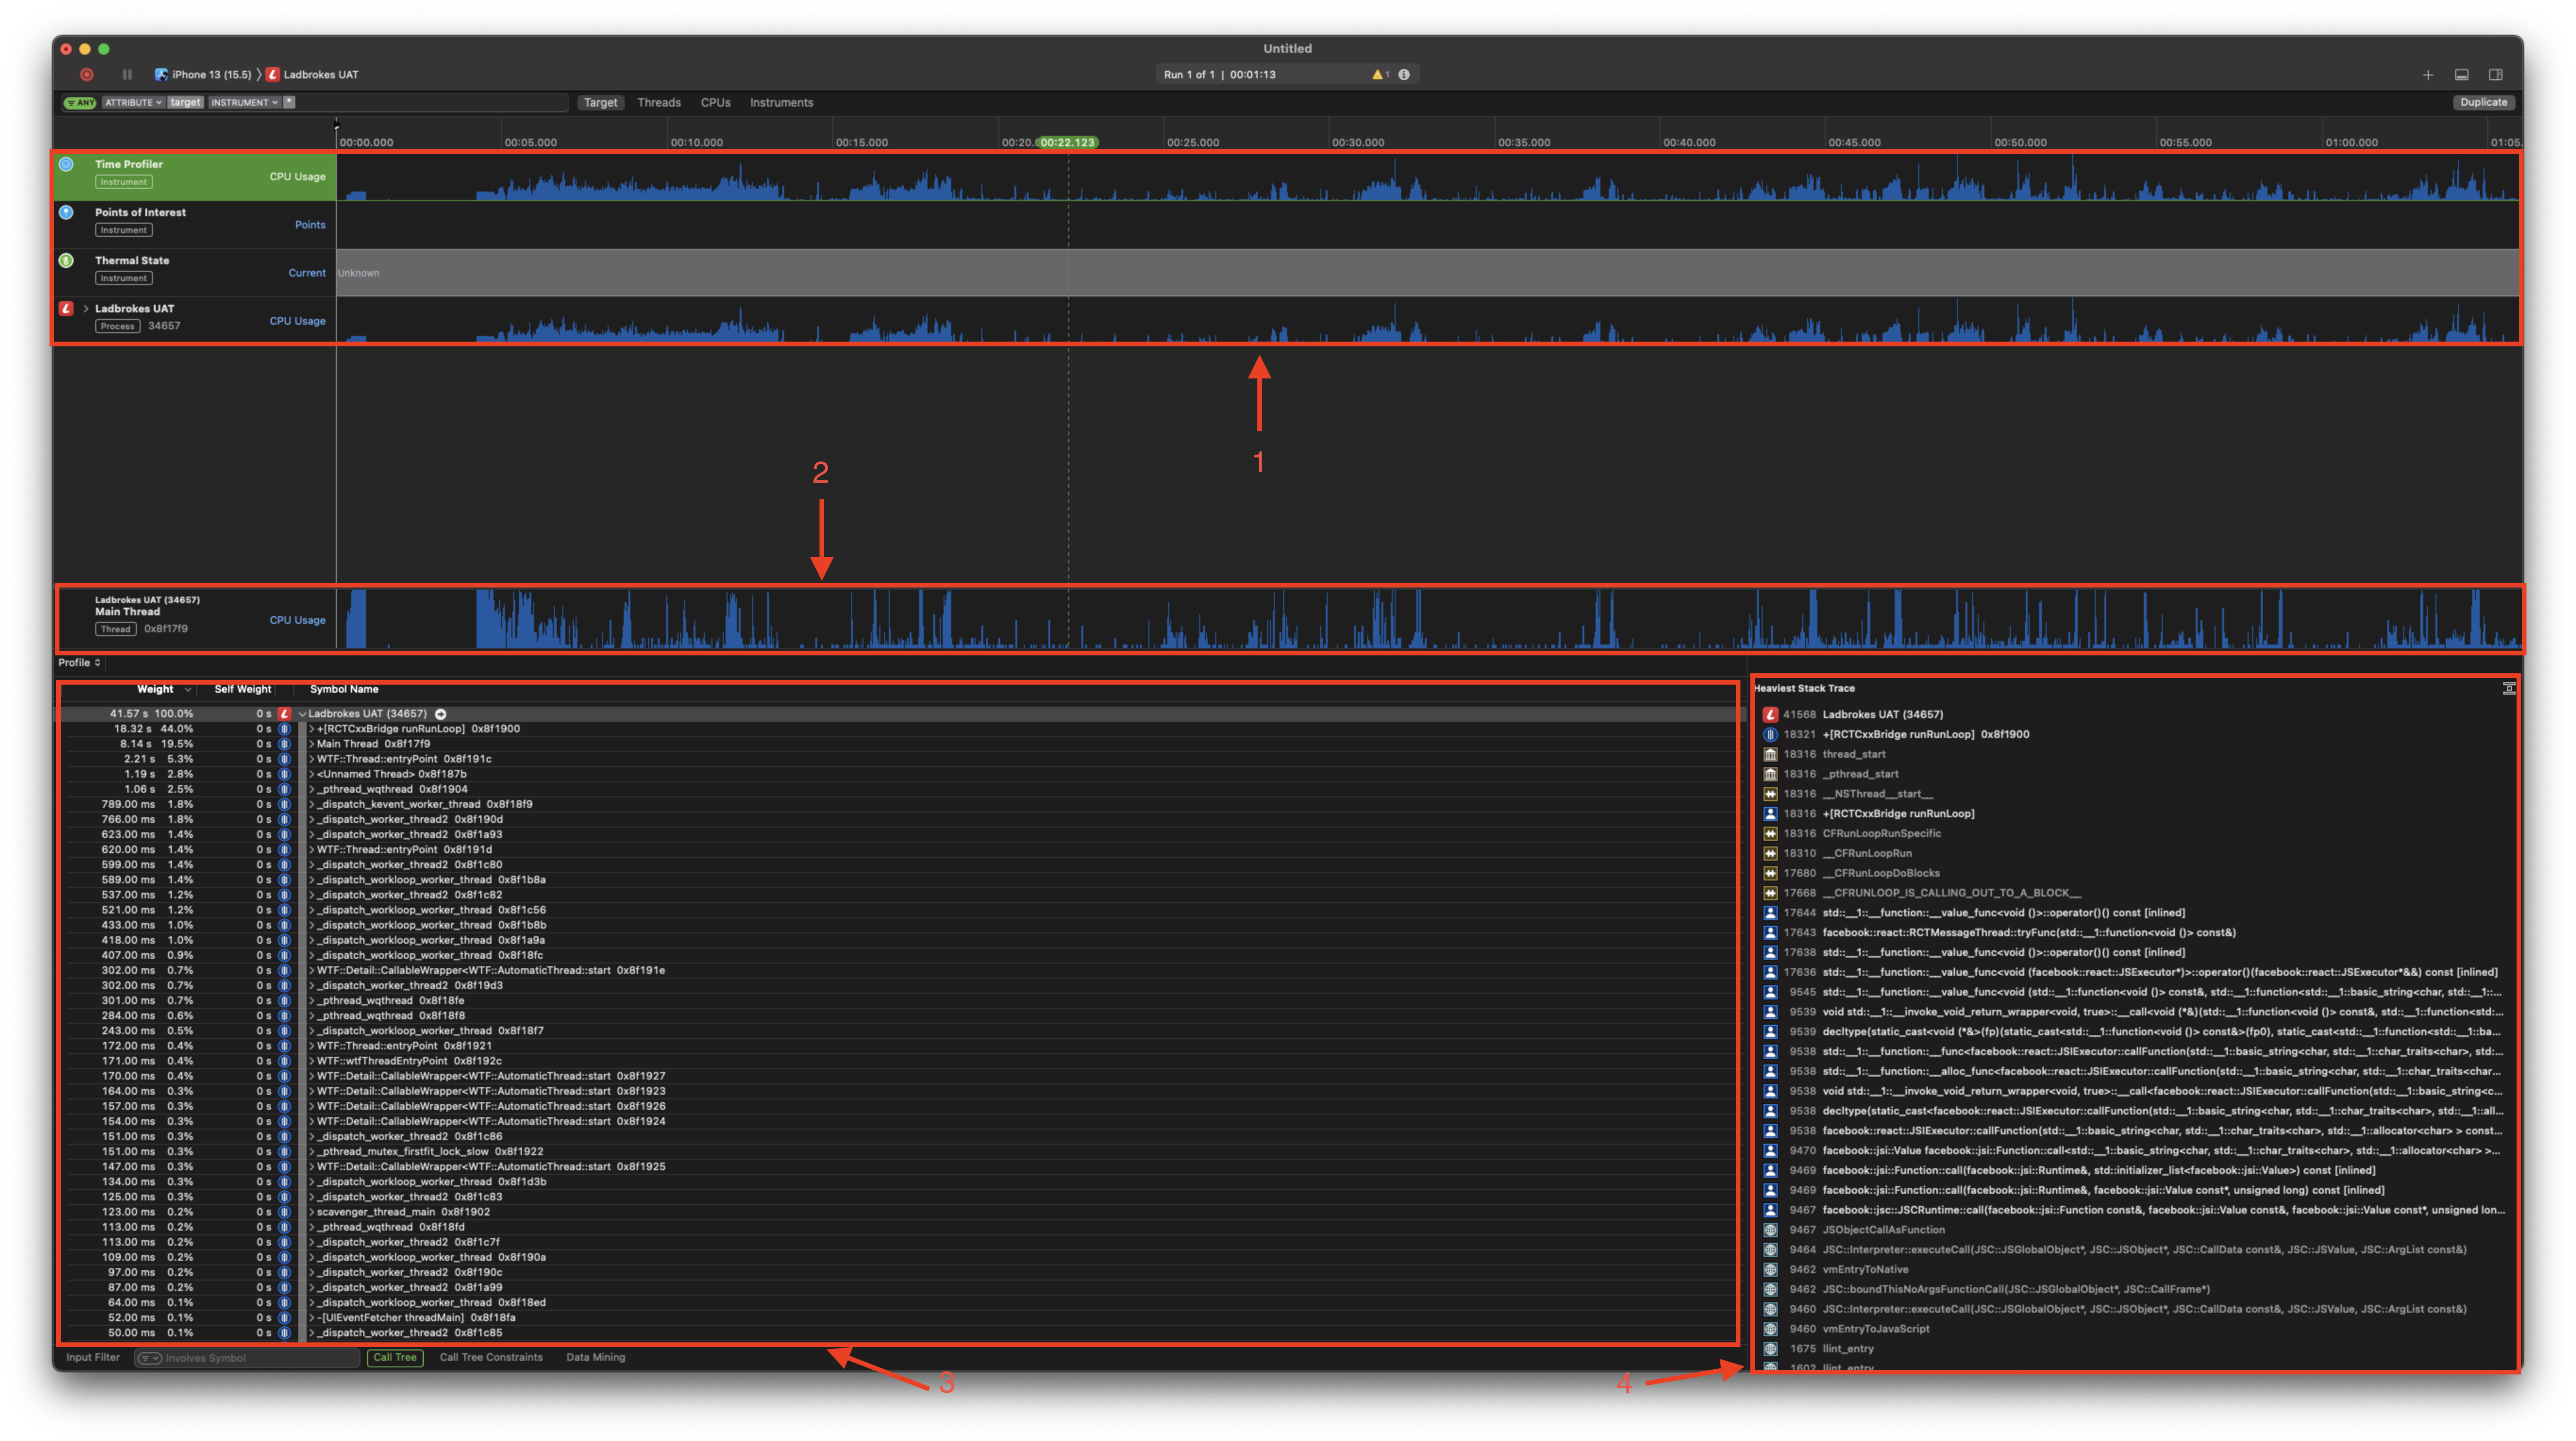
Task: Select the Target track tab
Action: click(600, 102)
